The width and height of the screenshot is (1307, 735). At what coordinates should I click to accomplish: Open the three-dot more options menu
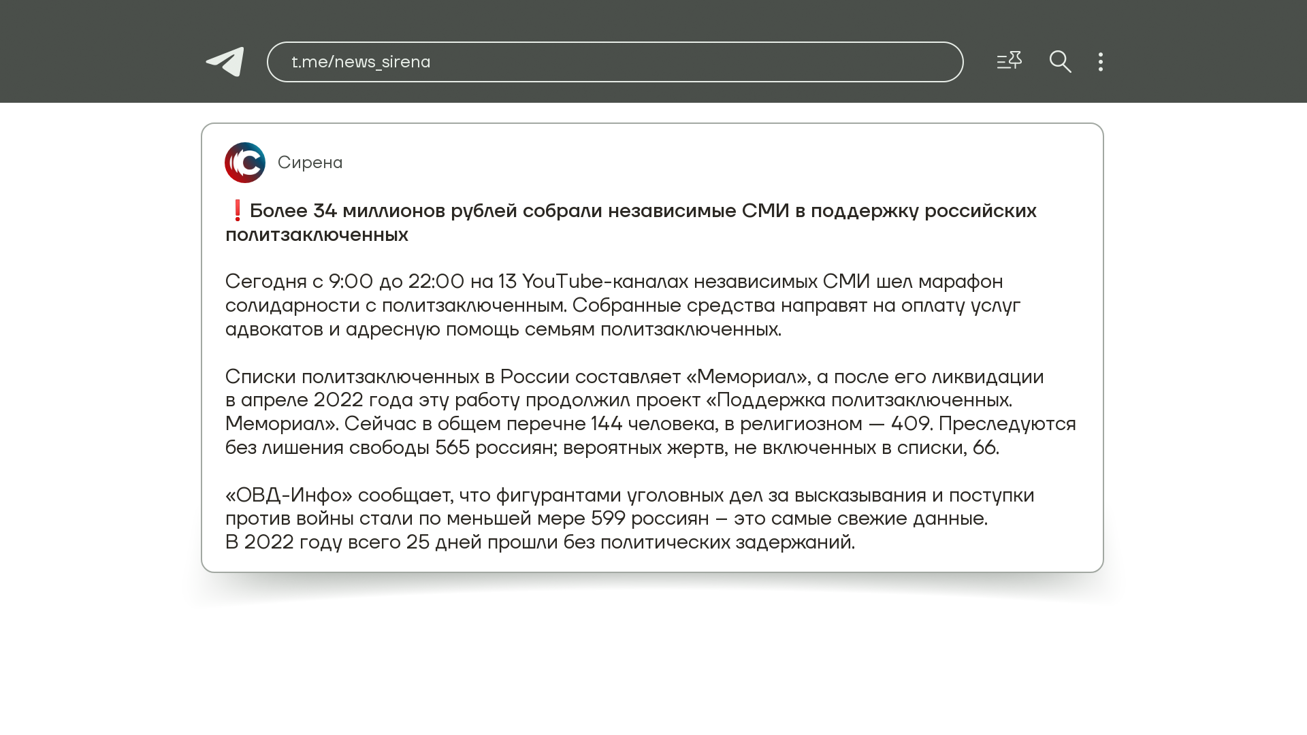(1101, 62)
